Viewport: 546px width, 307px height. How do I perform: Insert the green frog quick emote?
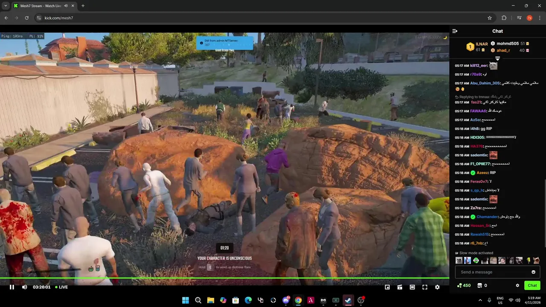[x=476, y=261]
